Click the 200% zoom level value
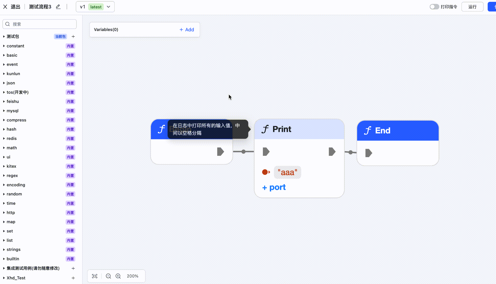Image resolution: width=496 pixels, height=284 pixels. tap(133, 276)
